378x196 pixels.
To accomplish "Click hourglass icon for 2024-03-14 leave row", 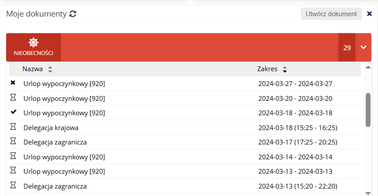I will click(x=13, y=156).
